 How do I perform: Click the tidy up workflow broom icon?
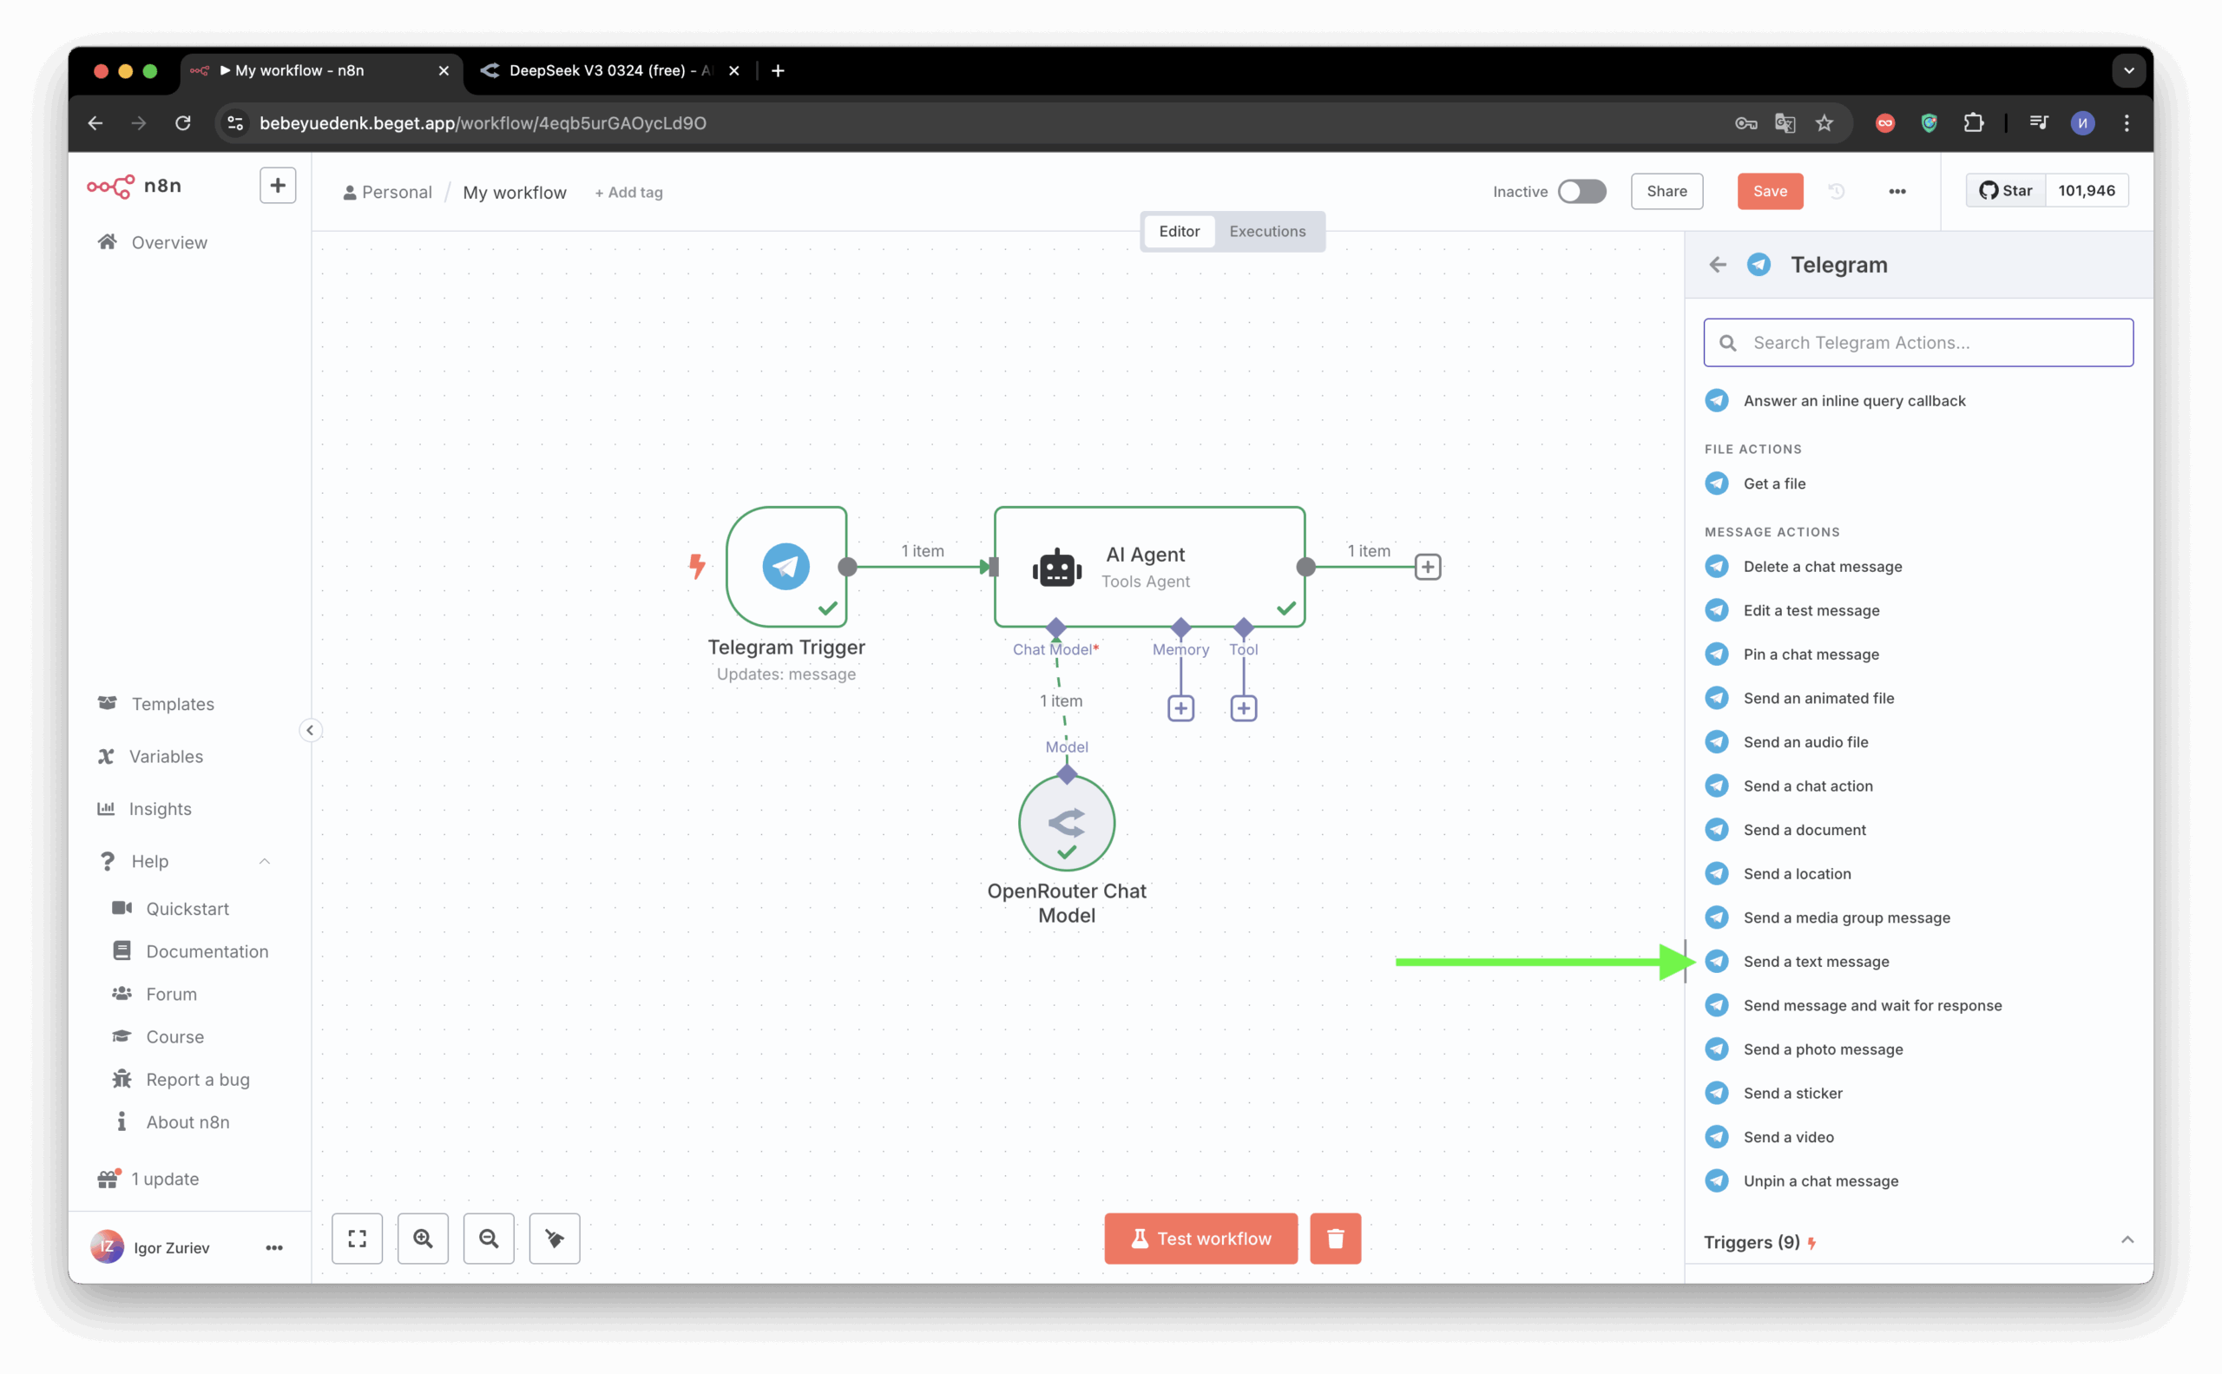555,1239
